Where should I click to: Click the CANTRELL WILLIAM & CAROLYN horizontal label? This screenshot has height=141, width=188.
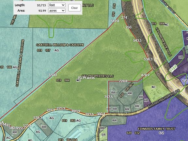click(x=60, y=45)
